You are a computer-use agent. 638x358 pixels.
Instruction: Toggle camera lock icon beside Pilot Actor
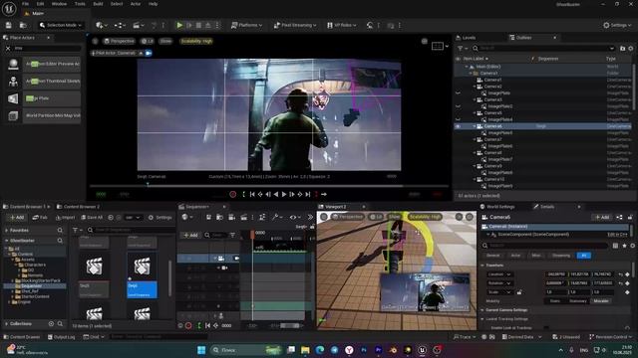(149, 53)
